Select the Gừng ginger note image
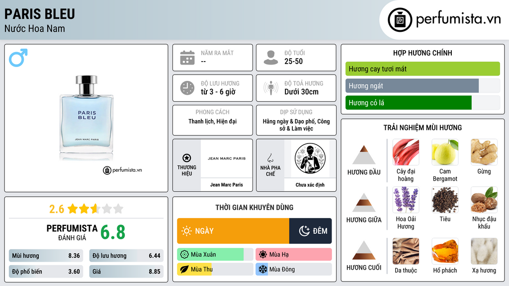The image size is (509, 286). tap(484, 152)
